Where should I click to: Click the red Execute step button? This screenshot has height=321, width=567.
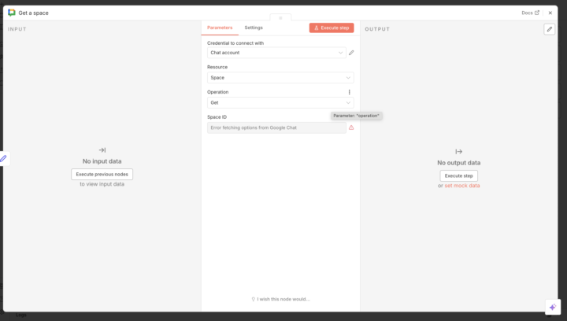pyautogui.click(x=332, y=28)
